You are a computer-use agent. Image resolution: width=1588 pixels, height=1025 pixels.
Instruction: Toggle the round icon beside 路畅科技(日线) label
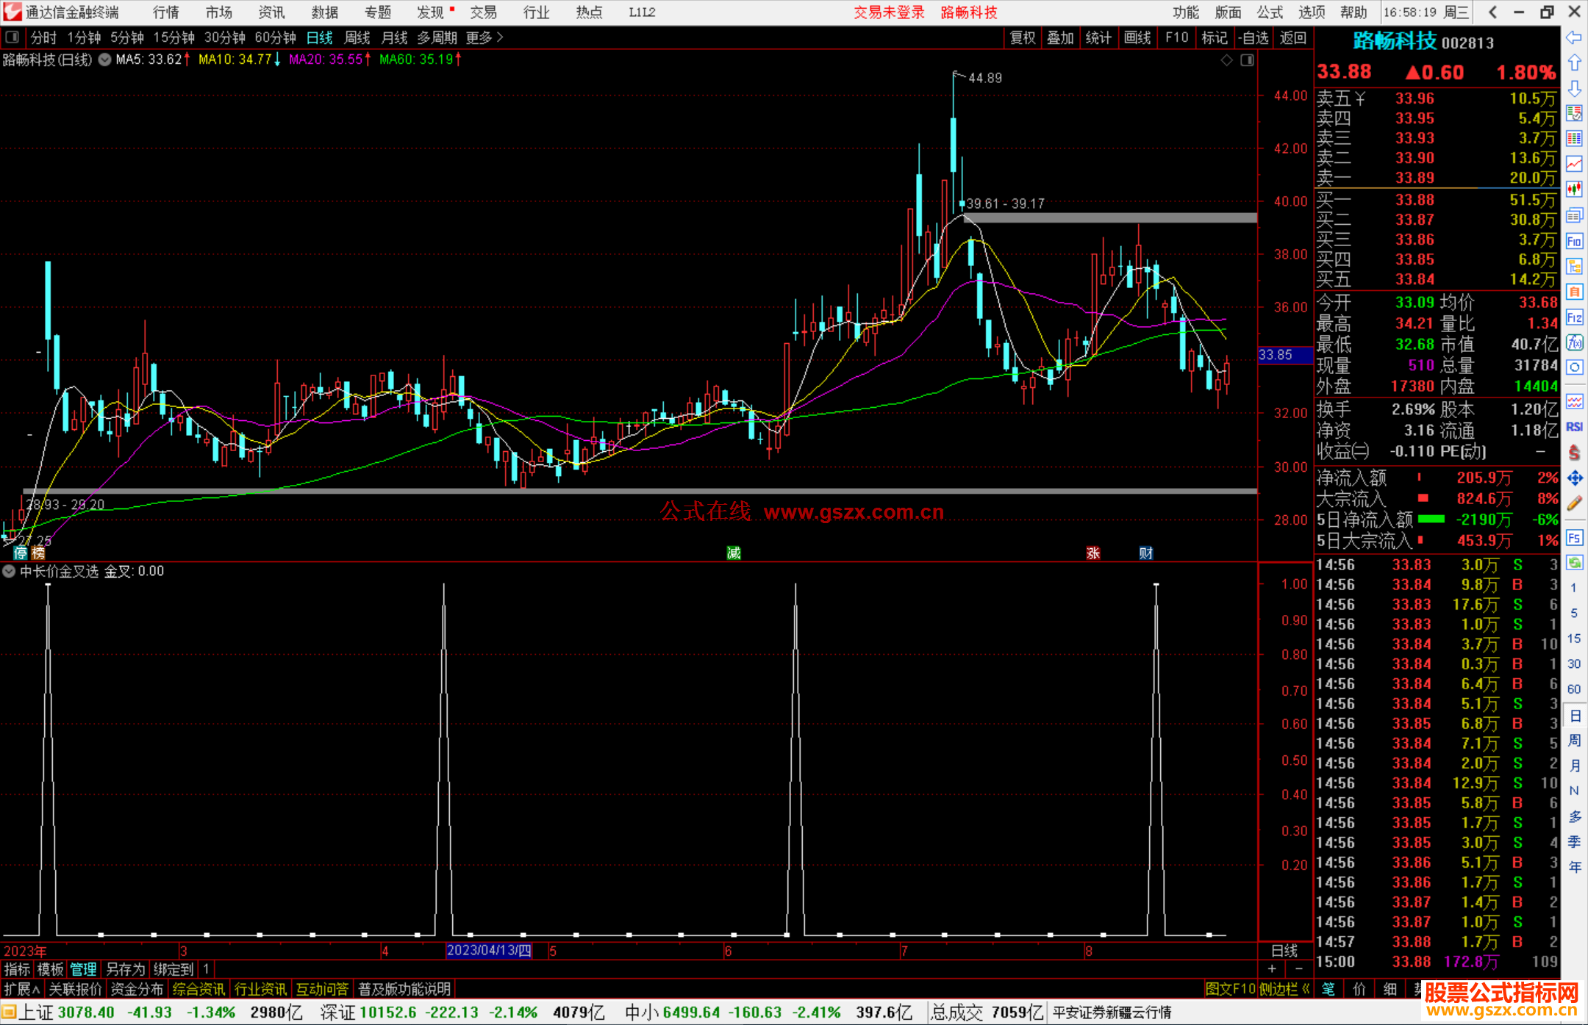pos(105,60)
